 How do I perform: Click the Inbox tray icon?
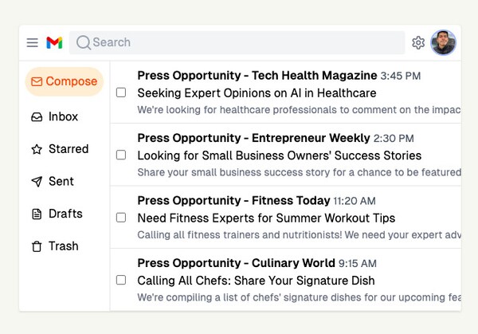37,117
